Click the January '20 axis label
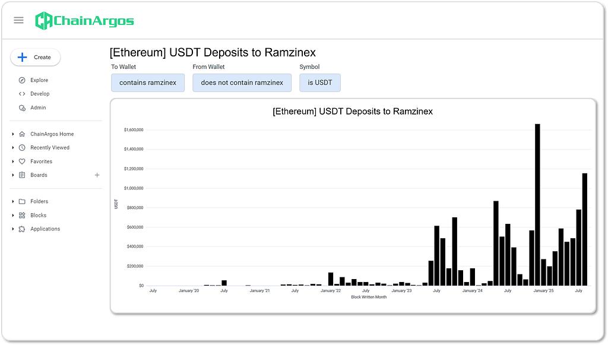The image size is (608, 345). pos(189,291)
